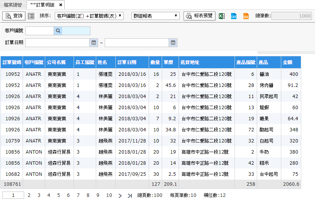Select the 台中起司 product cell

(269, 174)
